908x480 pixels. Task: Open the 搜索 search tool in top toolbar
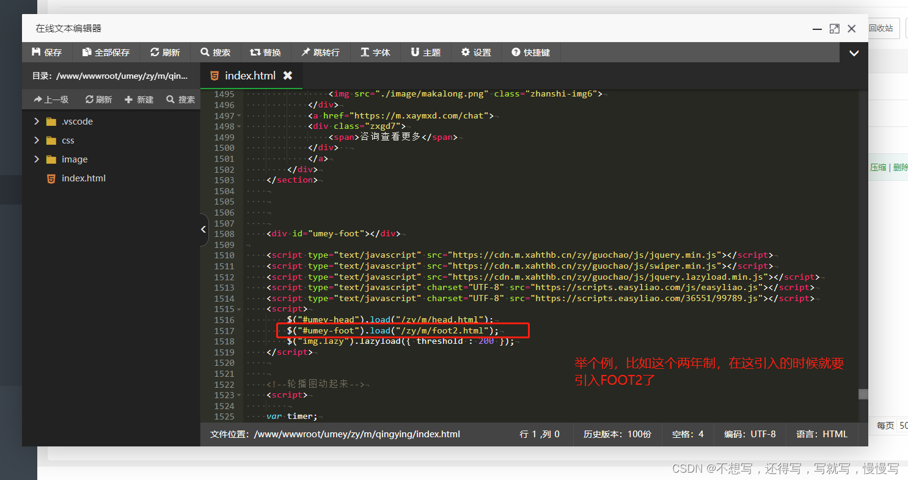coord(216,53)
